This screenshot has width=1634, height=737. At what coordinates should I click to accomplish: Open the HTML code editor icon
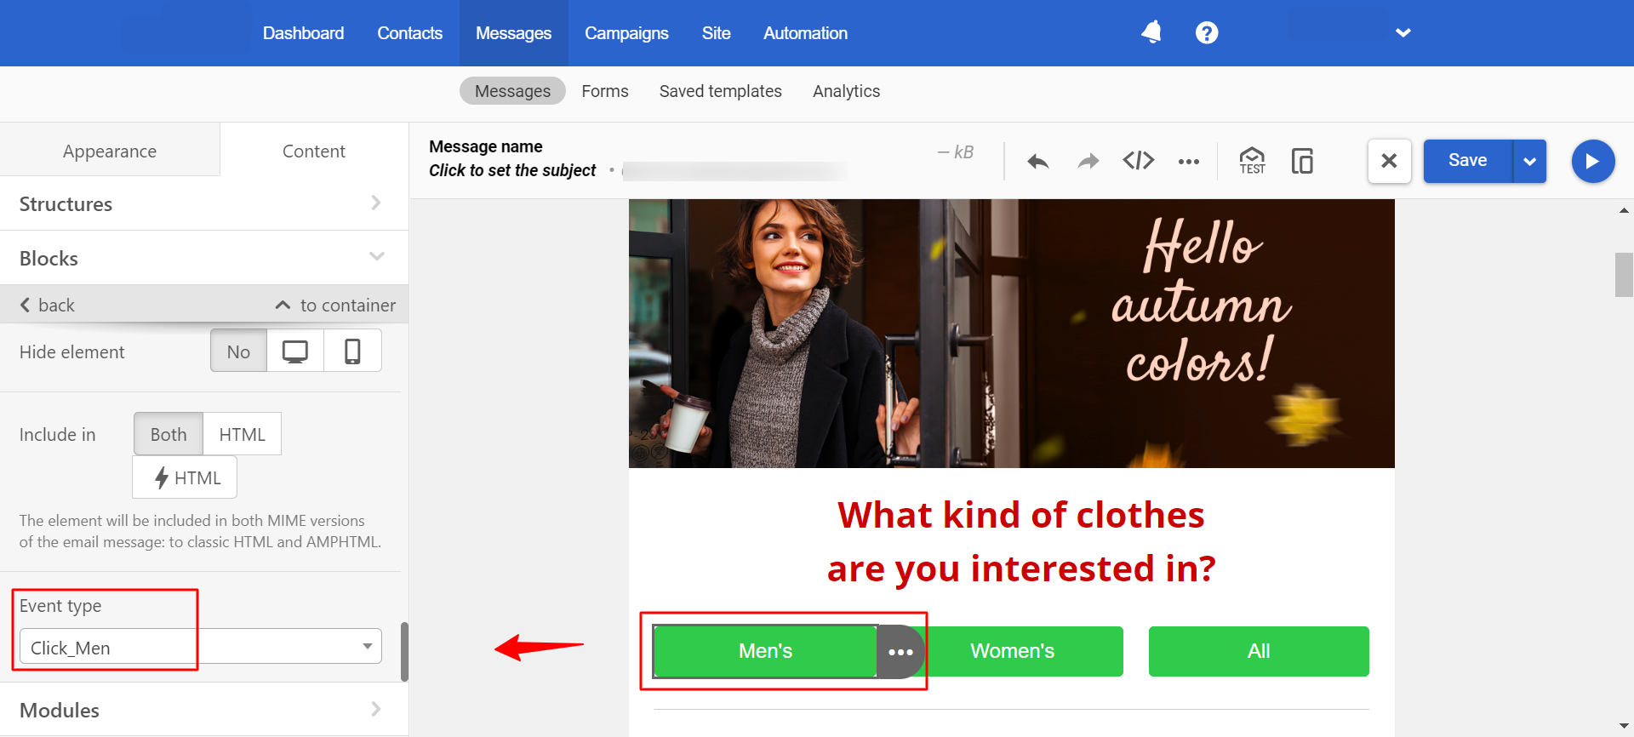coord(1138,160)
